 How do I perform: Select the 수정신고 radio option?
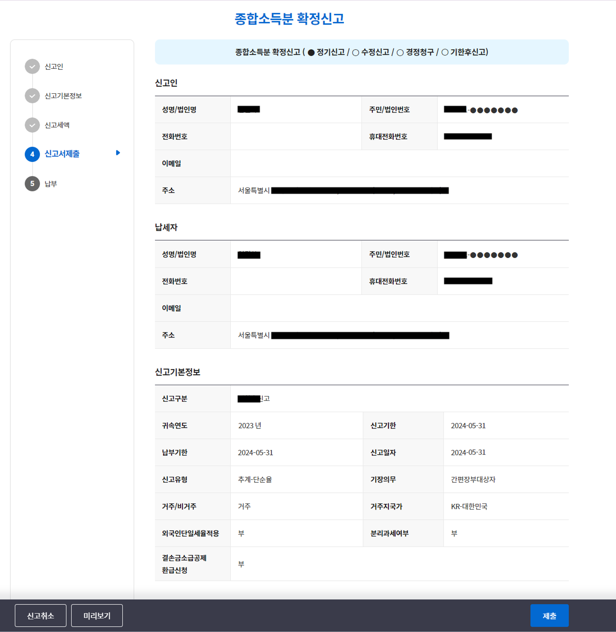tap(355, 53)
